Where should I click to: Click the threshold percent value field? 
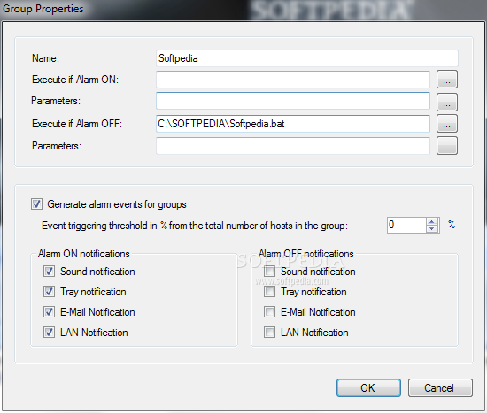point(406,226)
